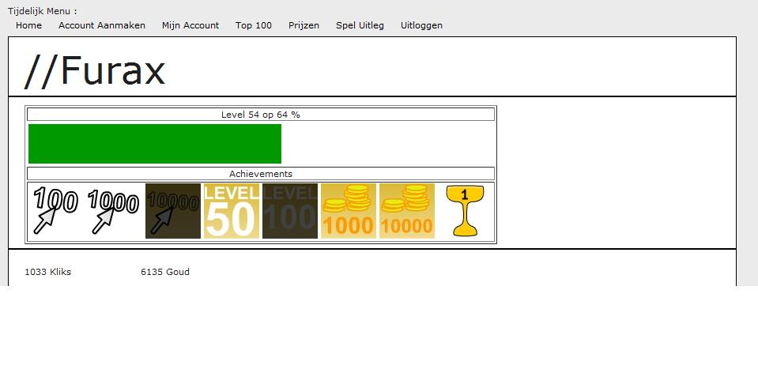Click the //Furax username heading

pyautogui.click(x=95, y=71)
